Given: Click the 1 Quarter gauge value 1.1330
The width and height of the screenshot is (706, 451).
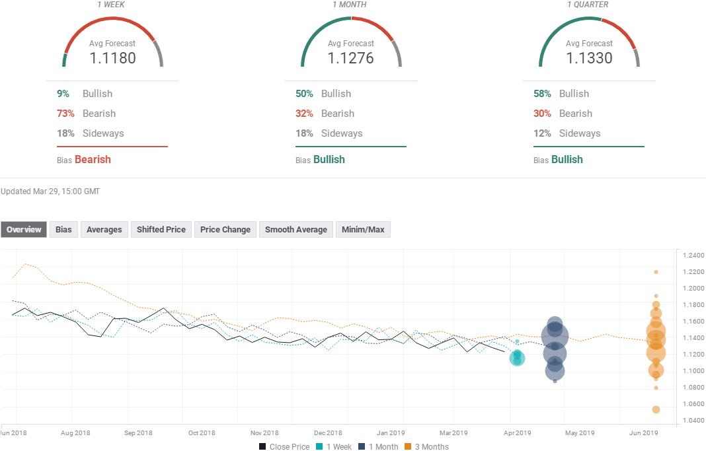Looking at the screenshot, I should pyautogui.click(x=589, y=58).
